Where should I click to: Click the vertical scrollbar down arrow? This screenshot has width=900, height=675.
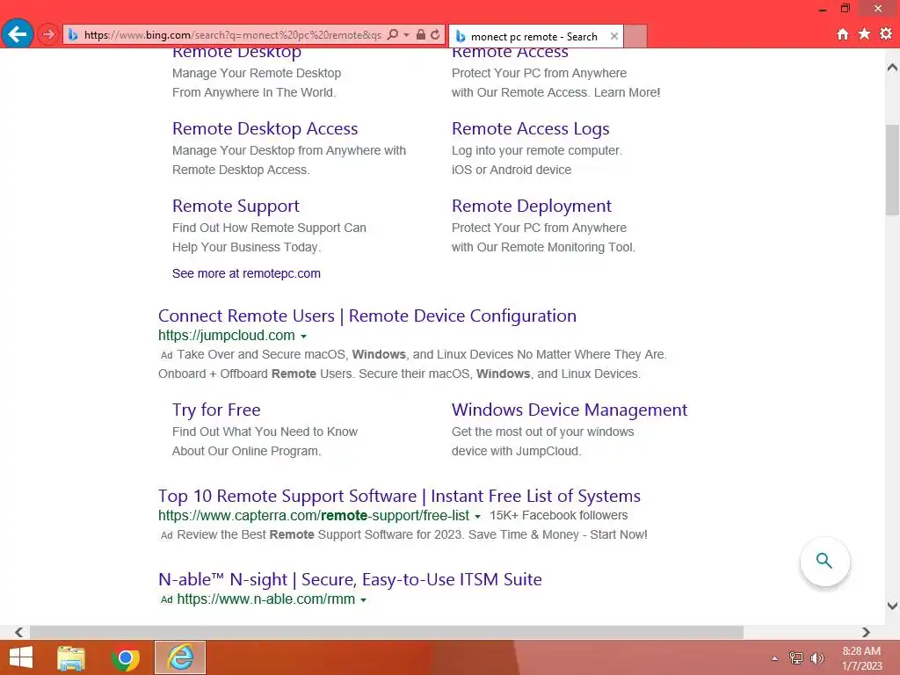pos(893,606)
